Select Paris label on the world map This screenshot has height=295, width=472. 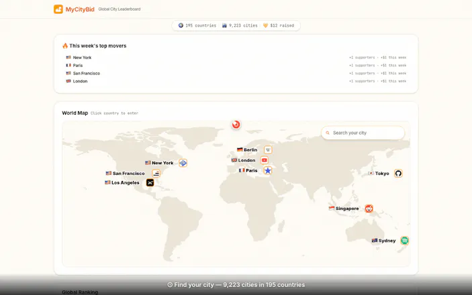[252, 170]
